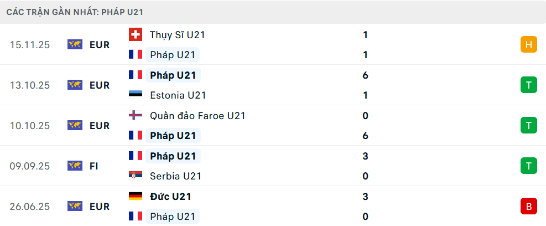Open Đức U21 team link
This screenshot has width=546, height=226.
[x=170, y=196]
